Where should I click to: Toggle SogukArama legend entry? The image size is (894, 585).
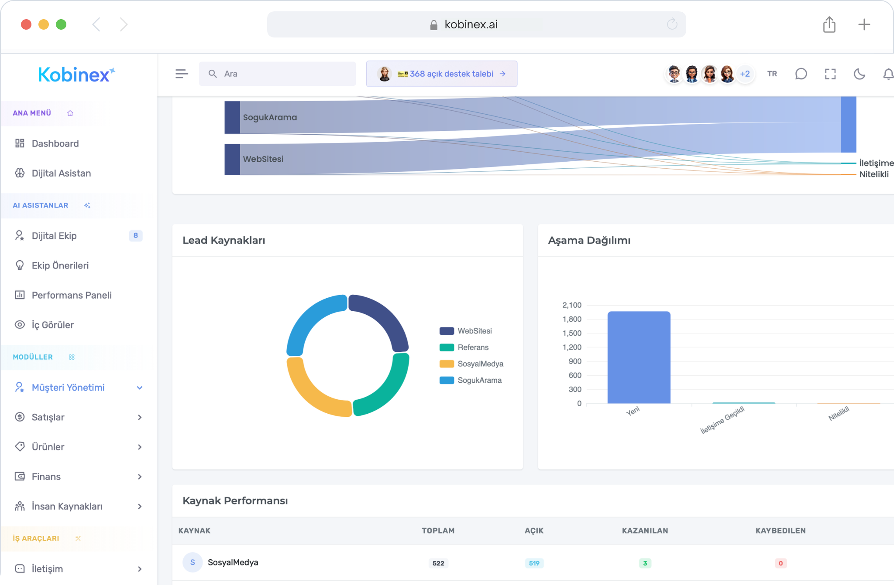point(471,381)
